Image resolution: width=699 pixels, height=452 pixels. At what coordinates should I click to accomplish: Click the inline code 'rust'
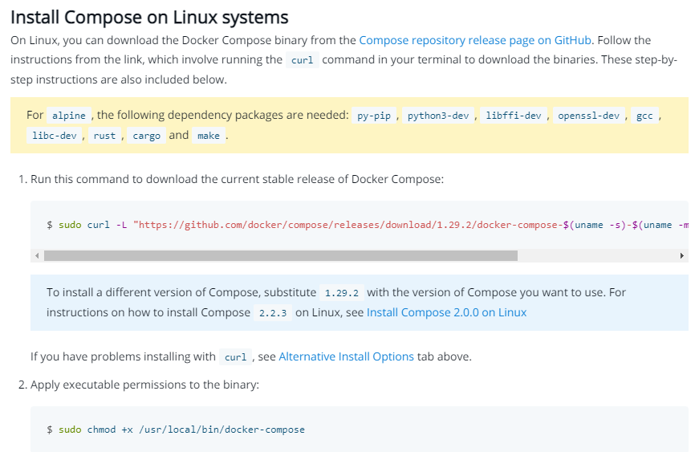click(x=104, y=136)
